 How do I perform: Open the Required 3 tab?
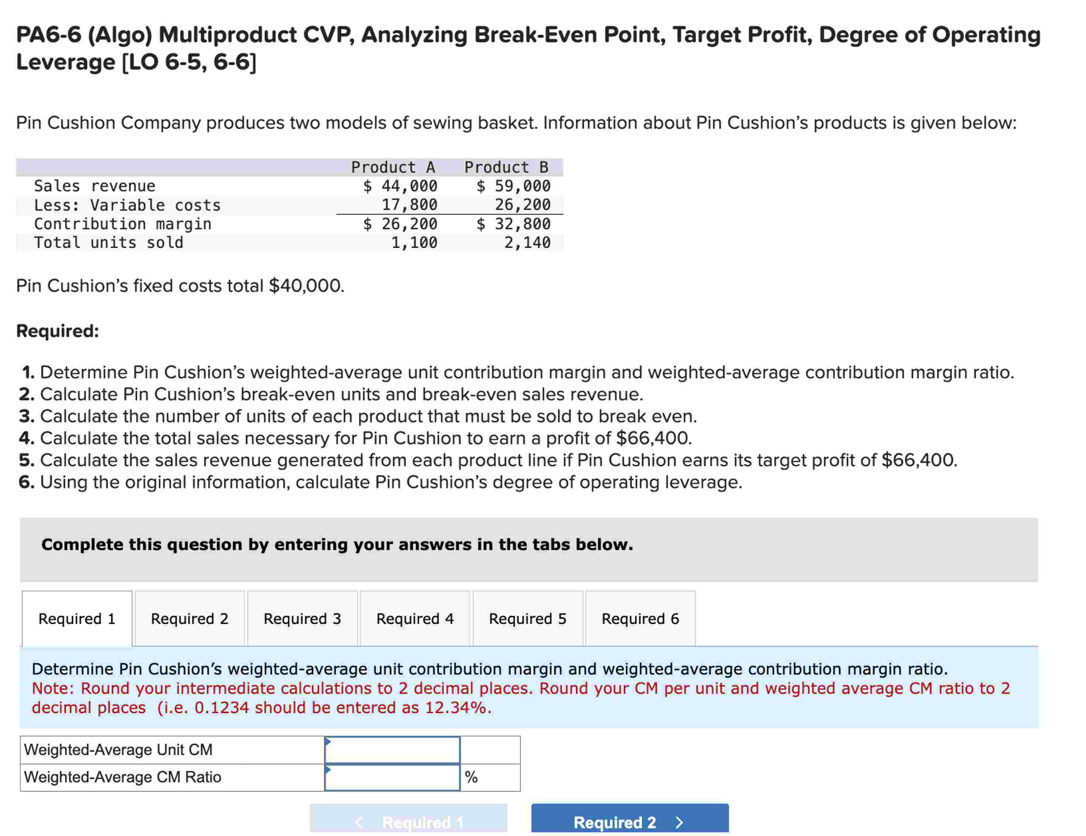(302, 619)
